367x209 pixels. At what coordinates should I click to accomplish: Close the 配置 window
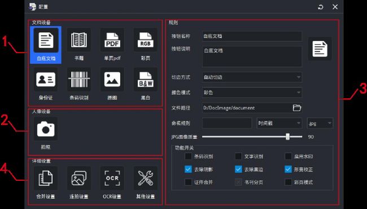tap(335, 7)
